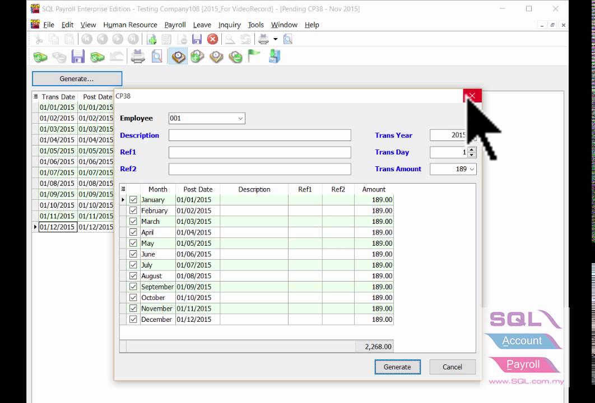Go to first record navigation icon

point(87,39)
